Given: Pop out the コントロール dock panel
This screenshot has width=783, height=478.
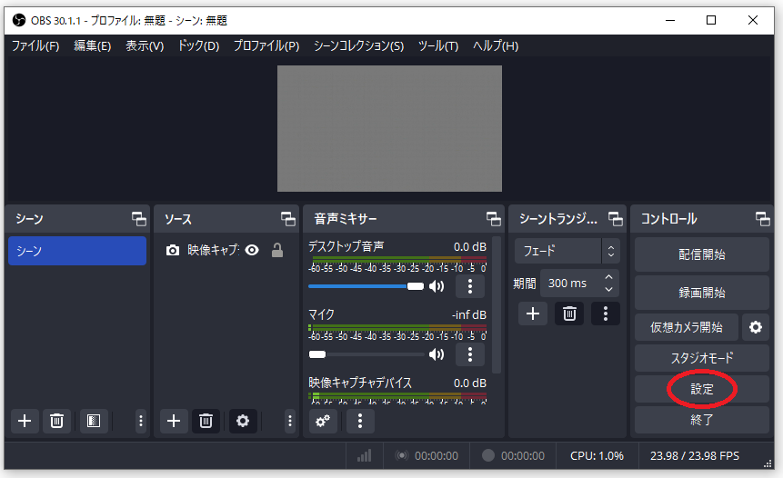Looking at the screenshot, I should click(x=762, y=218).
